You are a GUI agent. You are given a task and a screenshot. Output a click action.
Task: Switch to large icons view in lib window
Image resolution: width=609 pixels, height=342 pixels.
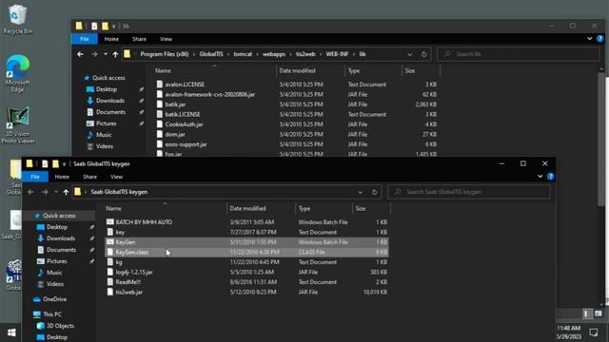pos(599,313)
